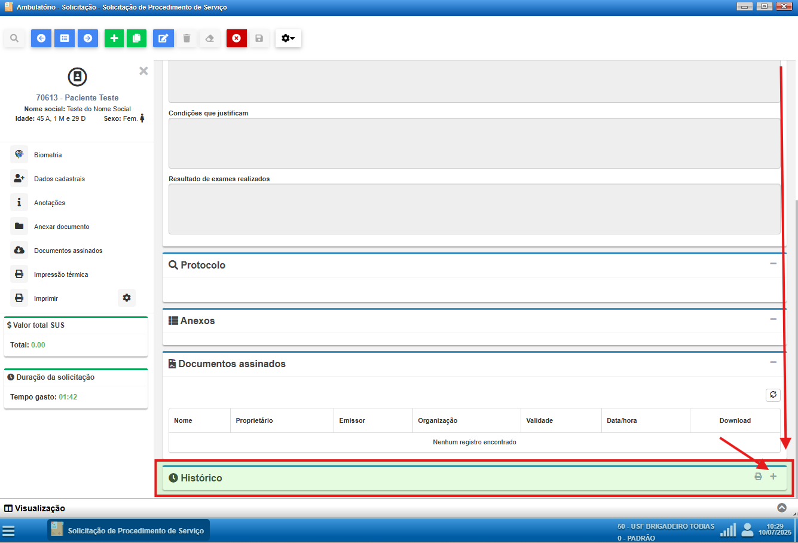Expand the Visualização panel chevron
Viewport: 798px width, 543px height.
coord(781,508)
